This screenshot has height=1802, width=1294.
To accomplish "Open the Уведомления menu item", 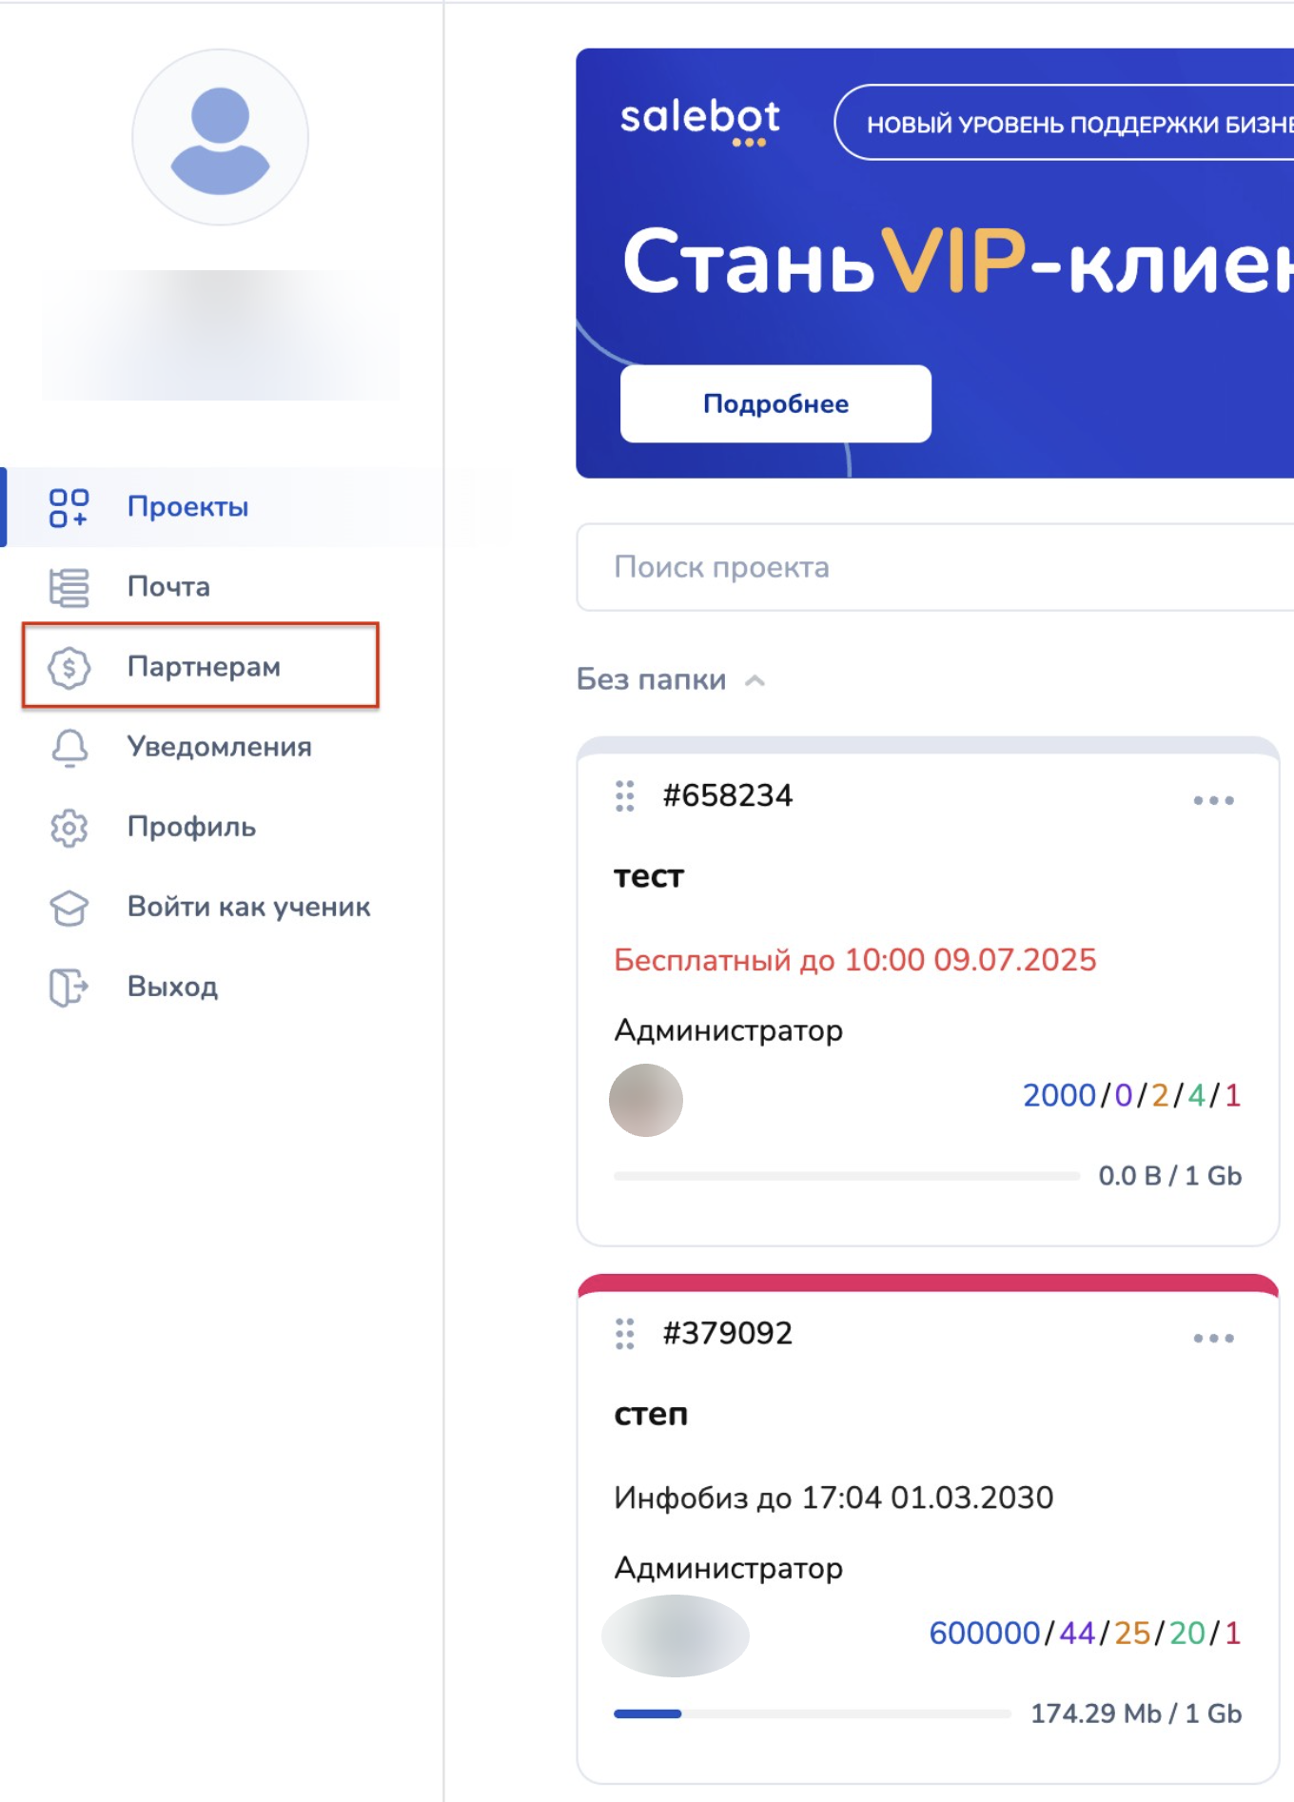I will pos(220,747).
